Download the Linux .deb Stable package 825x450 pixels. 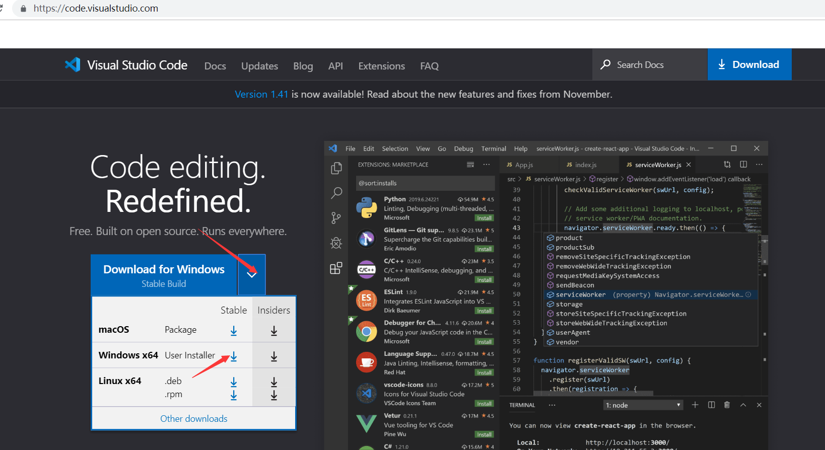pos(234,382)
